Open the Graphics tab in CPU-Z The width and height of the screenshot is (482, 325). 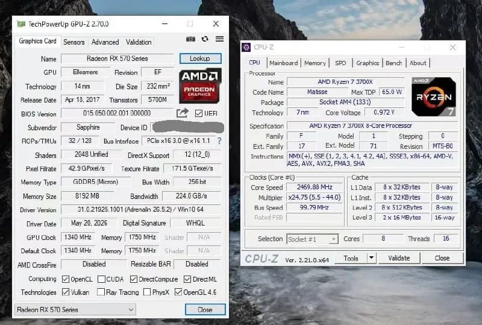[368, 63]
